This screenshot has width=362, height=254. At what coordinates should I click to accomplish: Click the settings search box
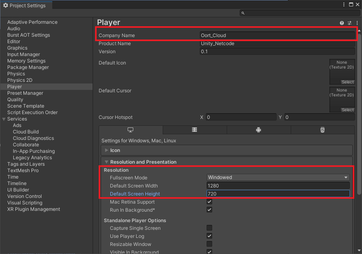[300, 13]
